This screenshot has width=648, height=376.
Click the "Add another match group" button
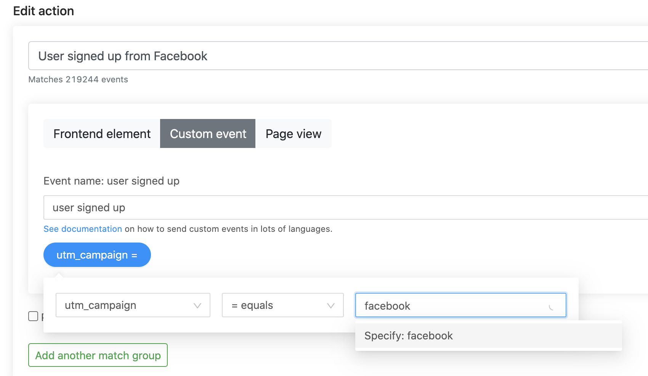coord(98,355)
